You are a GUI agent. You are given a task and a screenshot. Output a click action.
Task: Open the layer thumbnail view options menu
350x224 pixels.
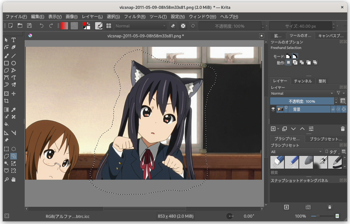(x=343, y=101)
